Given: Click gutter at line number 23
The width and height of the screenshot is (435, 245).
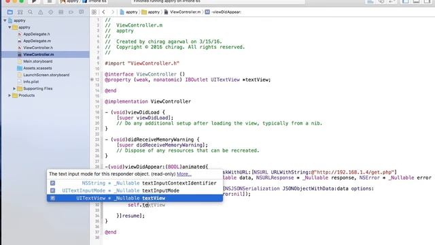Looking at the screenshot, I should (97, 140).
